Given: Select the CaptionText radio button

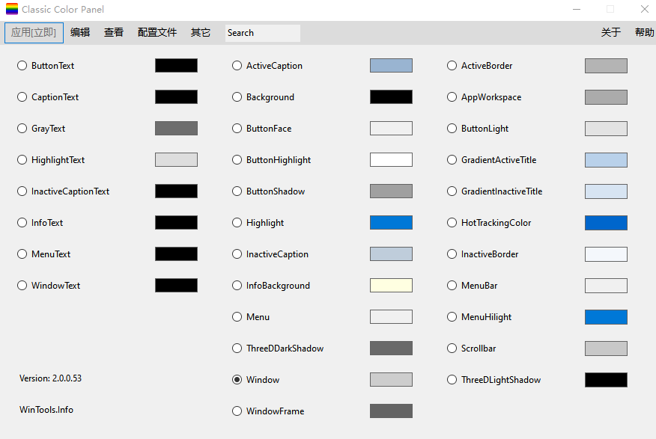Looking at the screenshot, I should click(x=22, y=97).
